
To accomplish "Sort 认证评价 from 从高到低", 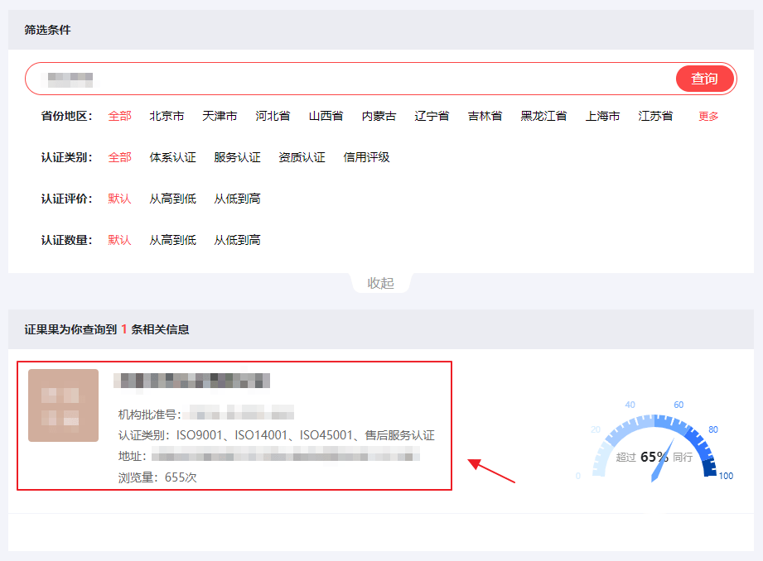I will point(172,199).
